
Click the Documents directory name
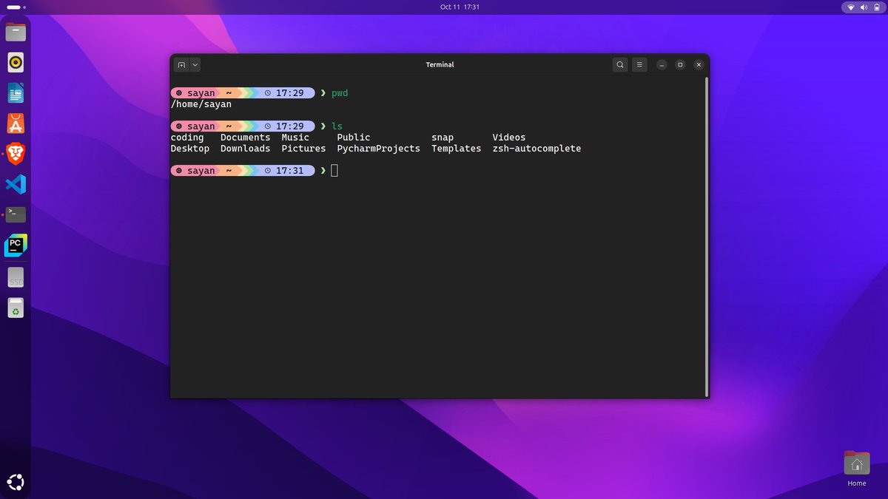246,138
